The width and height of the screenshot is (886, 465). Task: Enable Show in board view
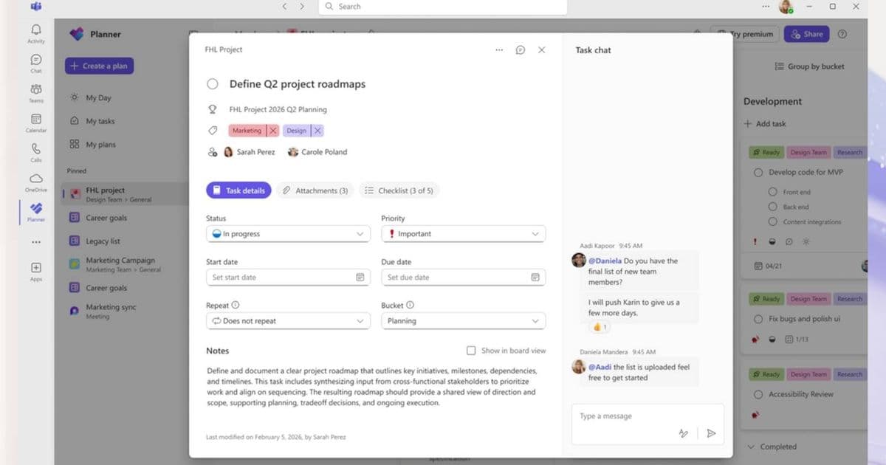click(470, 351)
